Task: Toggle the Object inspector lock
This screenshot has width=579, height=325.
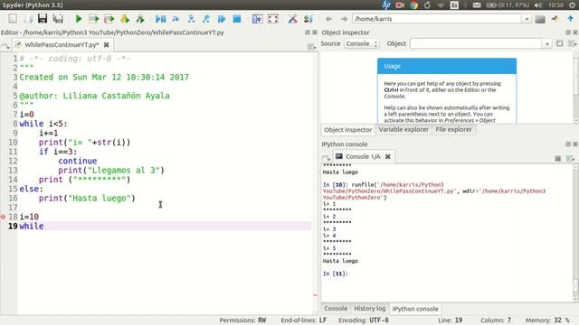Action: [x=559, y=43]
